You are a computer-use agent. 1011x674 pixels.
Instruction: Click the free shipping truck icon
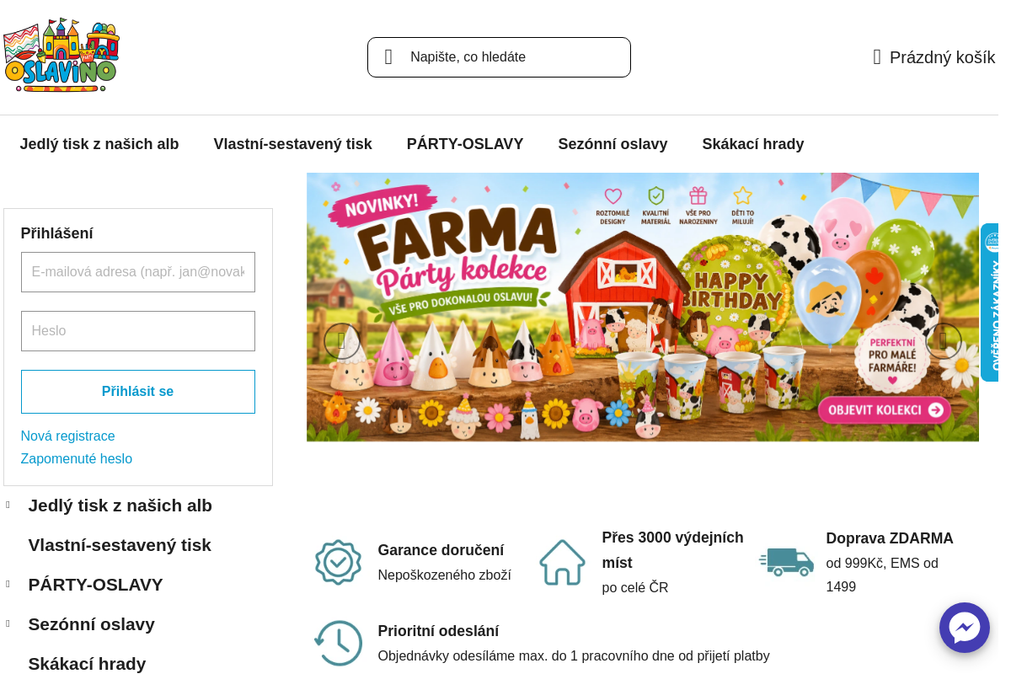tap(786, 562)
